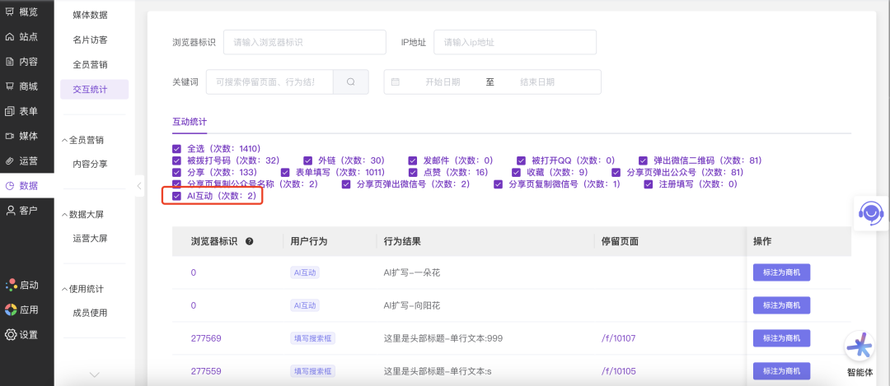Image resolution: width=890 pixels, height=386 pixels.
Task: Click 标注为商机 for the AI扩写-一朵花 row
Action: (781, 272)
